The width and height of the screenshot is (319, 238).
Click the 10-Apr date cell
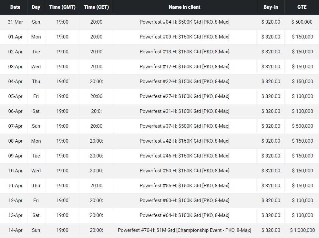tap(15, 171)
